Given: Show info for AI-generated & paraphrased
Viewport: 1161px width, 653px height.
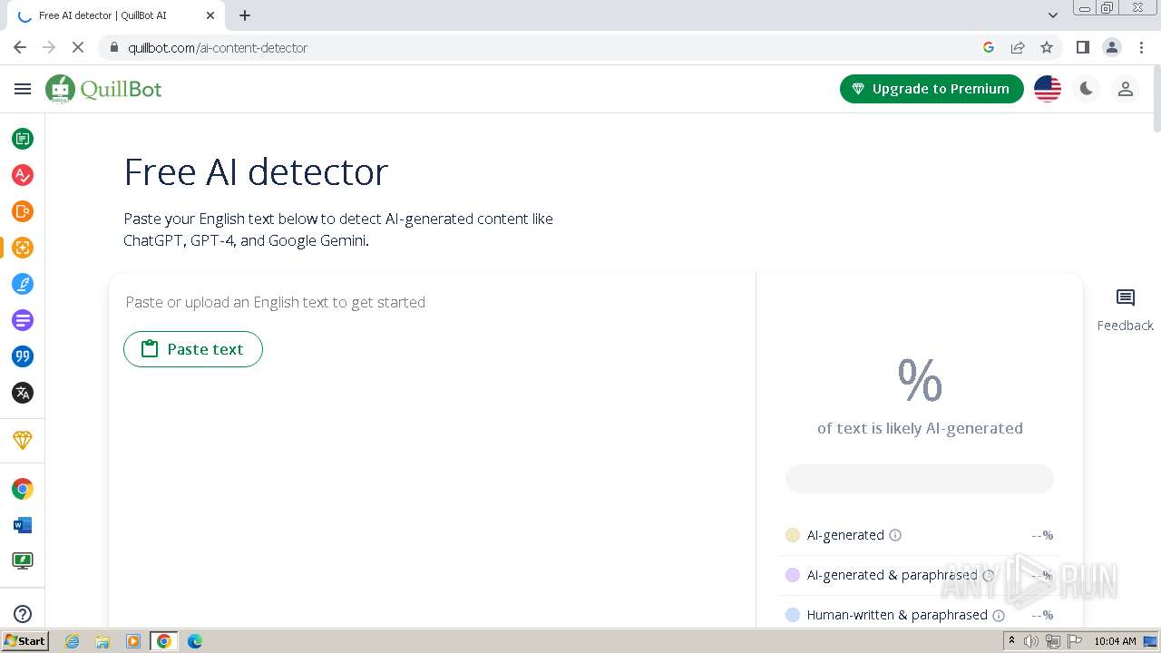Looking at the screenshot, I should 989,575.
